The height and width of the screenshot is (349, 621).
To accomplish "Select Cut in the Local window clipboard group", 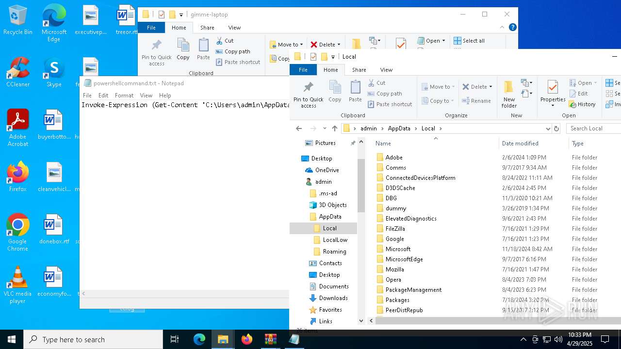I will click(376, 83).
